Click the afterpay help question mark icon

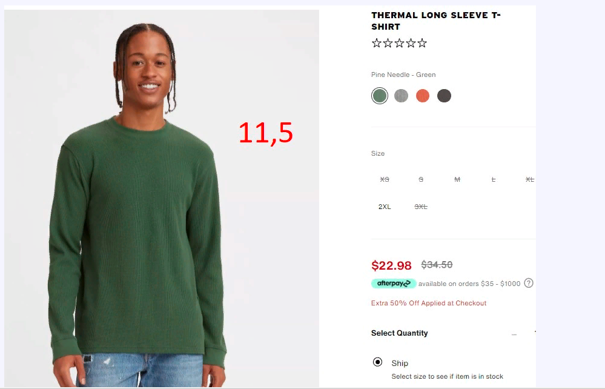pyautogui.click(x=529, y=283)
